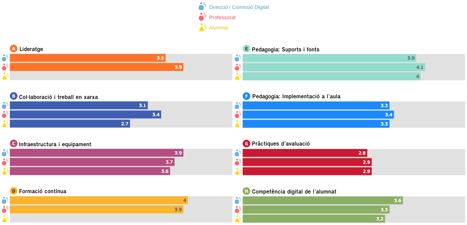The height and width of the screenshot is (225, 467).
Task: Click the Col·laboració bar showing 2.7
Action: click(x=70, y=124)
